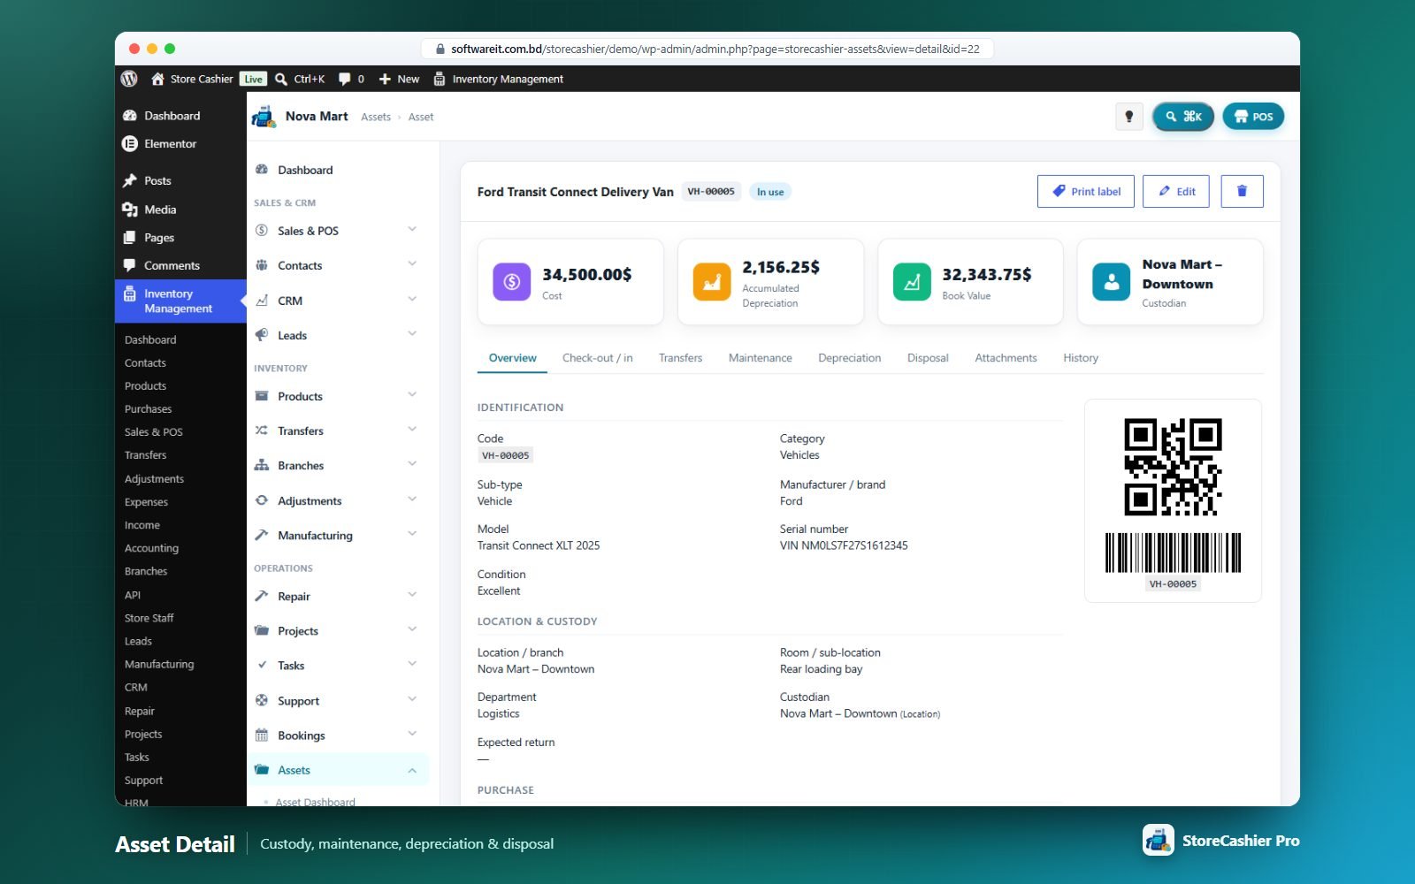Open the POS storefront button

pyautogui.click(x=1253, y=117)
